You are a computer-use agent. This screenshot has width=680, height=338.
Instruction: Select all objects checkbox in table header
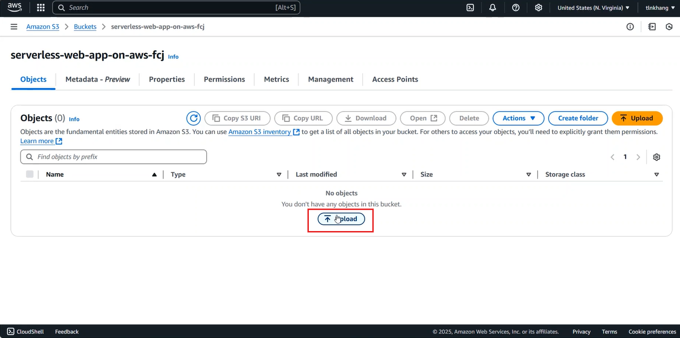tap(29, 174)
